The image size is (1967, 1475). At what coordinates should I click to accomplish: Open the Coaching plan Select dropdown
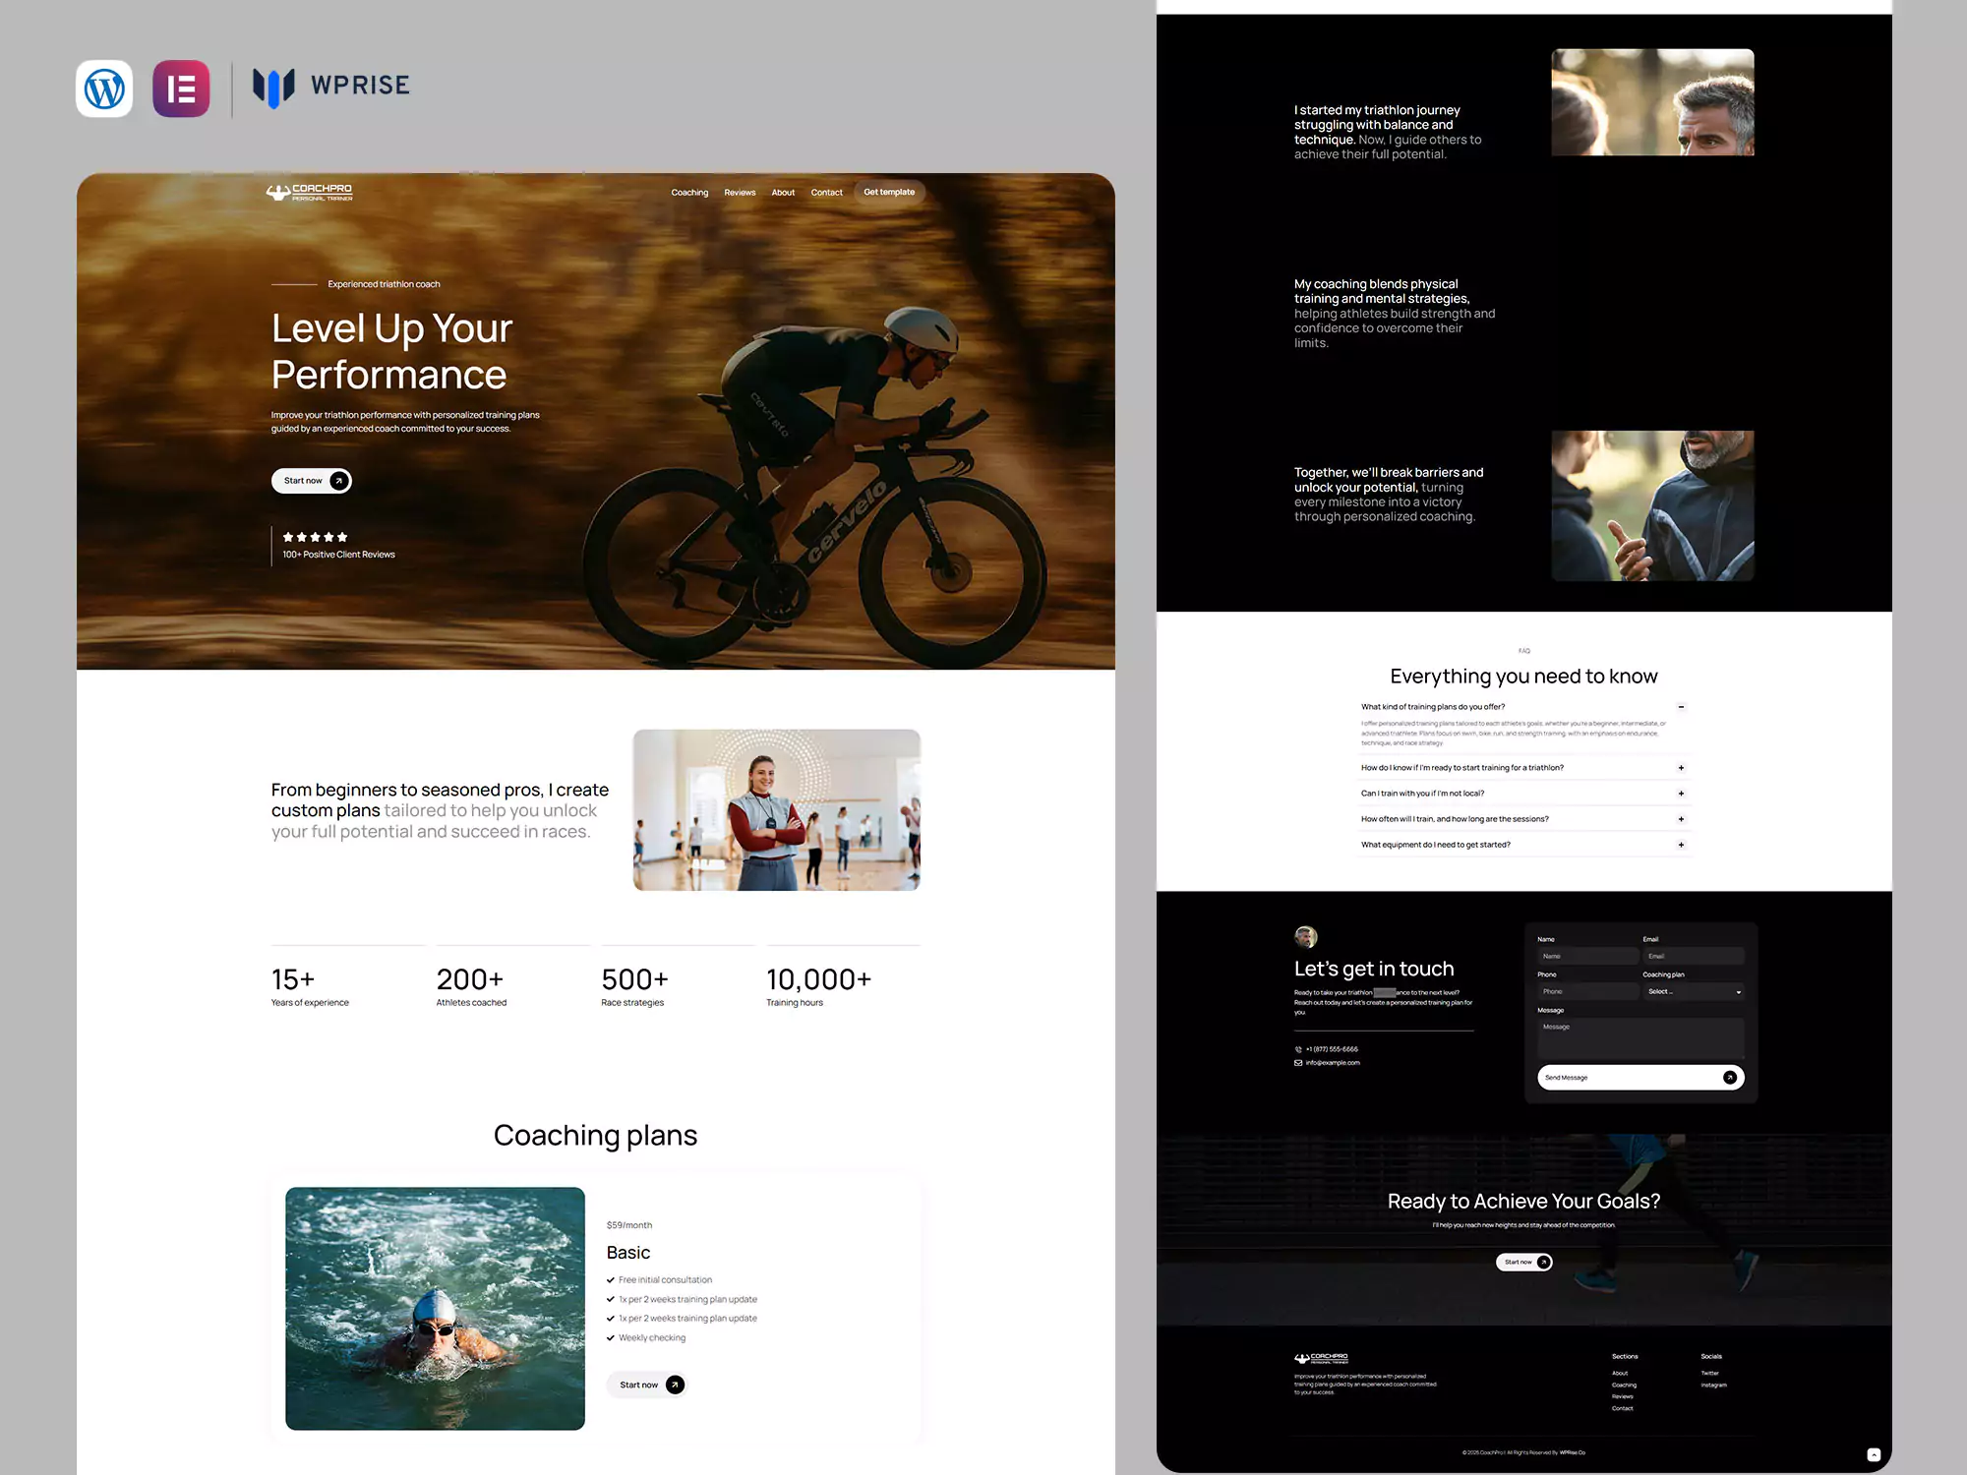tap(1694, 991)
